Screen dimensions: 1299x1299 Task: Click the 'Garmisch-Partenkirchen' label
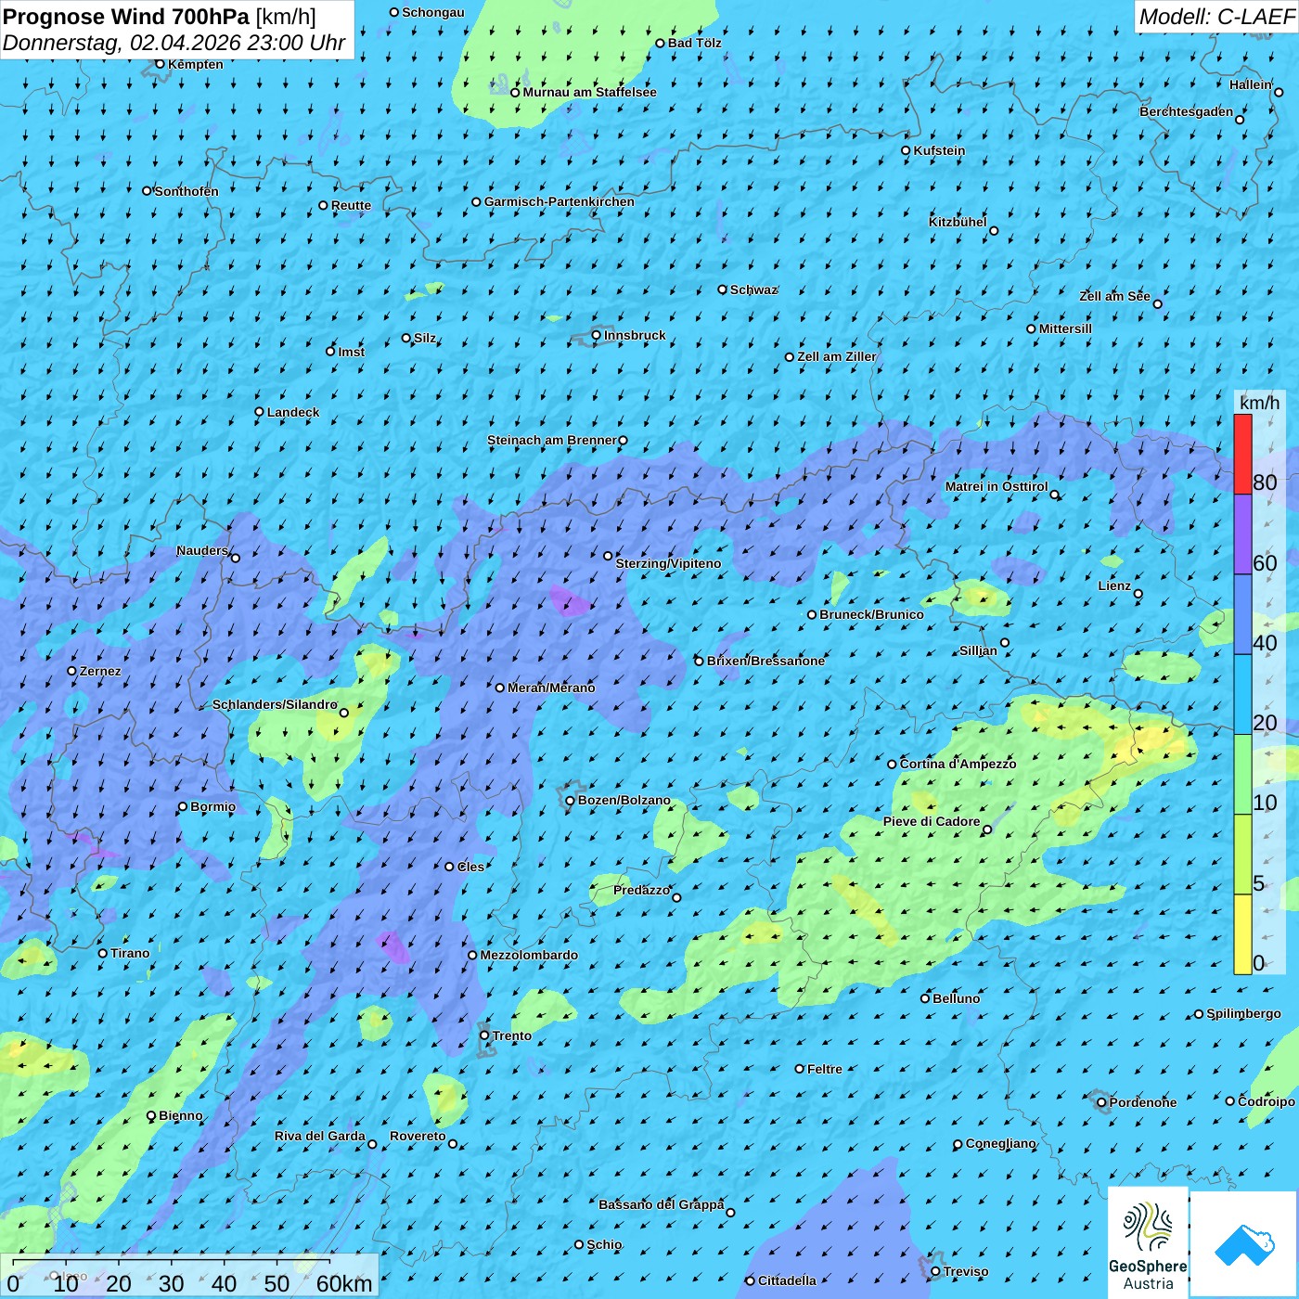click(559, 201)
